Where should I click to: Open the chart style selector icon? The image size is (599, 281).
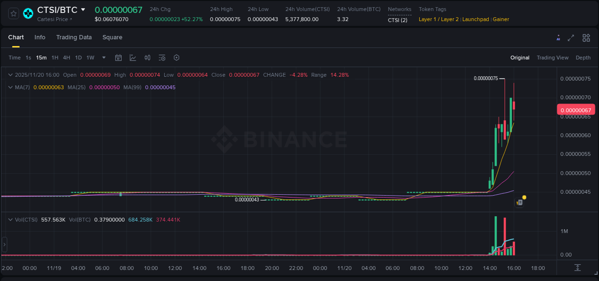coord(133,58)
